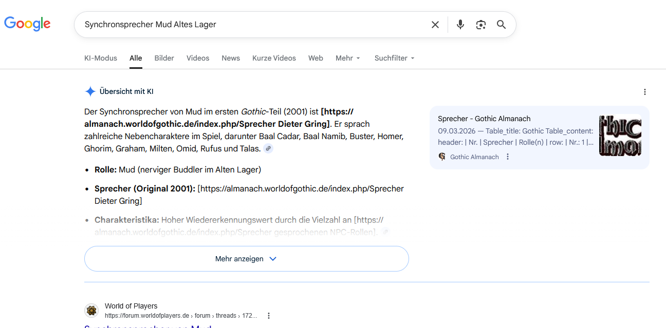The width and height of the screenshot is (666, 328).
Task: Open source link chip after Talas
Action: pos(268,148)
